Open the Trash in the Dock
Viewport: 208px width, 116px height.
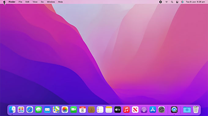196,110
